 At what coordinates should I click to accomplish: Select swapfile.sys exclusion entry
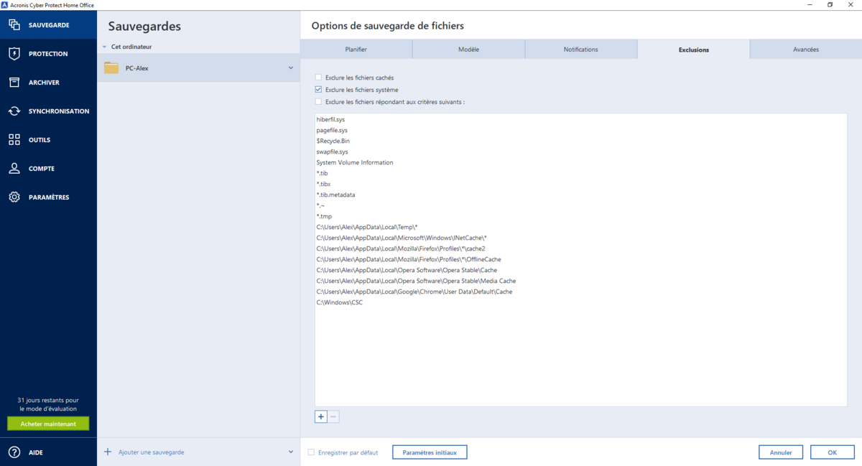tap(332, 152)
